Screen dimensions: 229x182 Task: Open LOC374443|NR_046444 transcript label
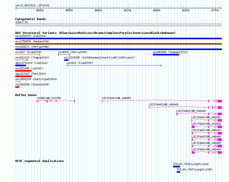pos(206,149)
